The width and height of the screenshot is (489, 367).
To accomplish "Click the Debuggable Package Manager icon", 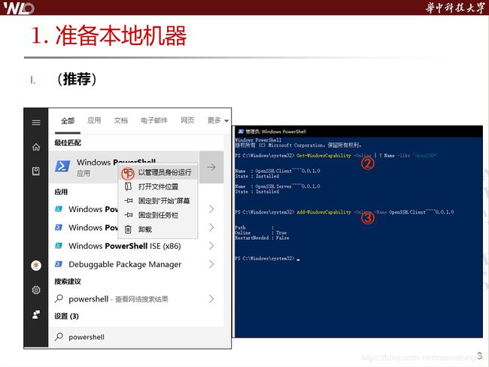I will [59, 265].
